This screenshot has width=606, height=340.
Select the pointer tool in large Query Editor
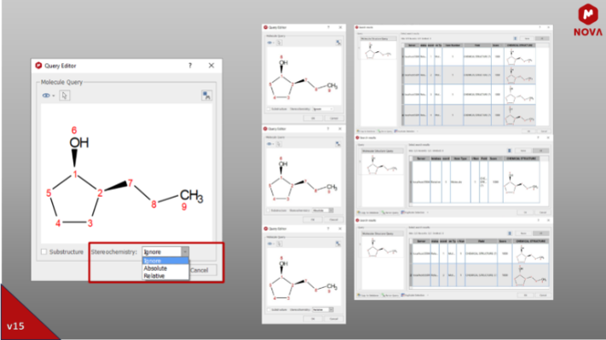[65, 95]
